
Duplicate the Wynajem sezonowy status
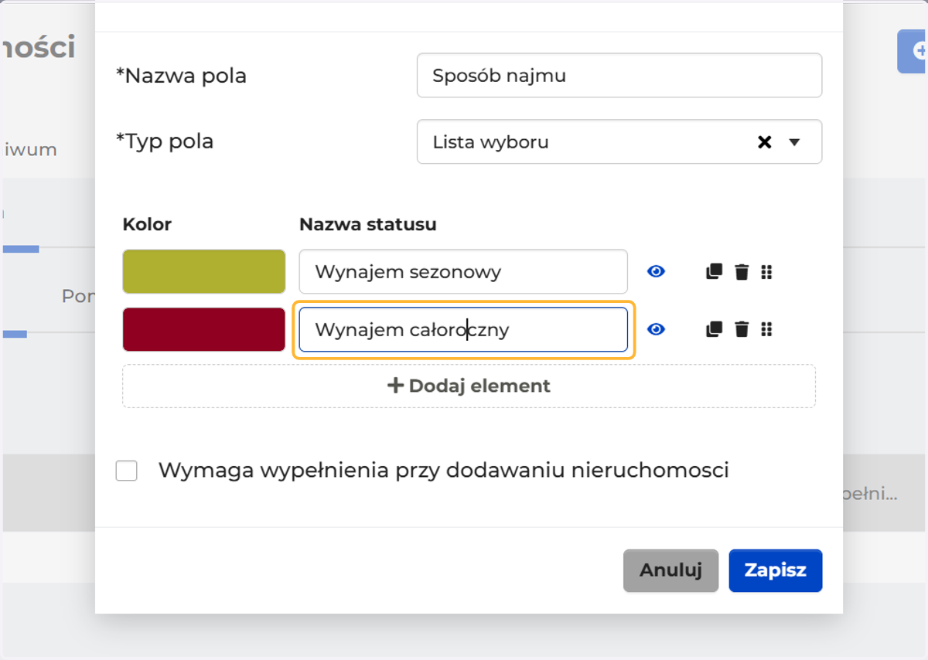714,272
